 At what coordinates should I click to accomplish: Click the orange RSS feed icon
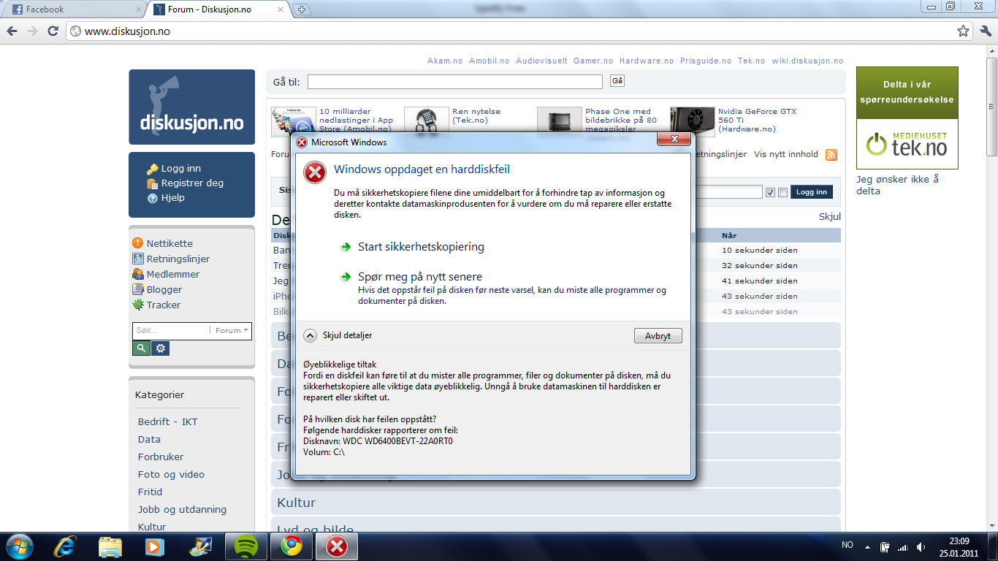click(x=831, y=155)
